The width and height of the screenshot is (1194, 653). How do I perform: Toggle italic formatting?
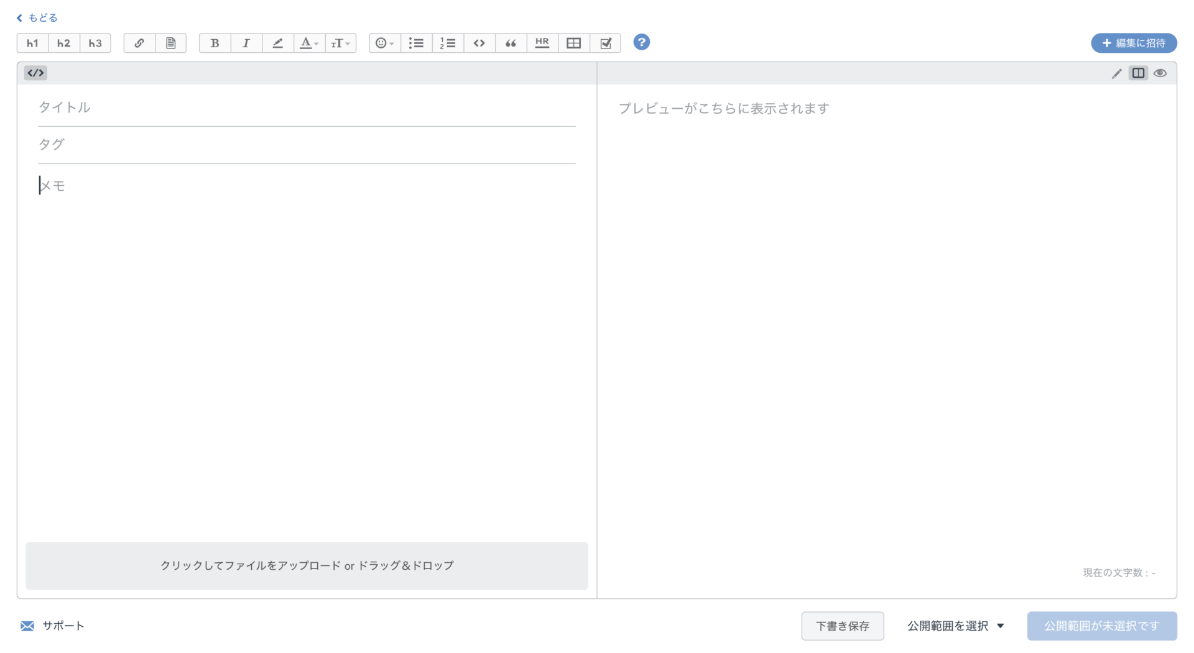coord(246,43)
